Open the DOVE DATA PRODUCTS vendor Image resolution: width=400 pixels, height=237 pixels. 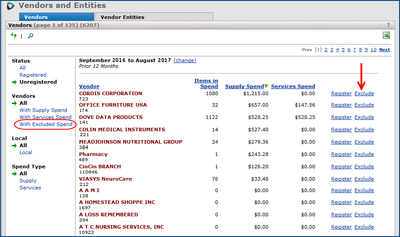click(111, 117)
